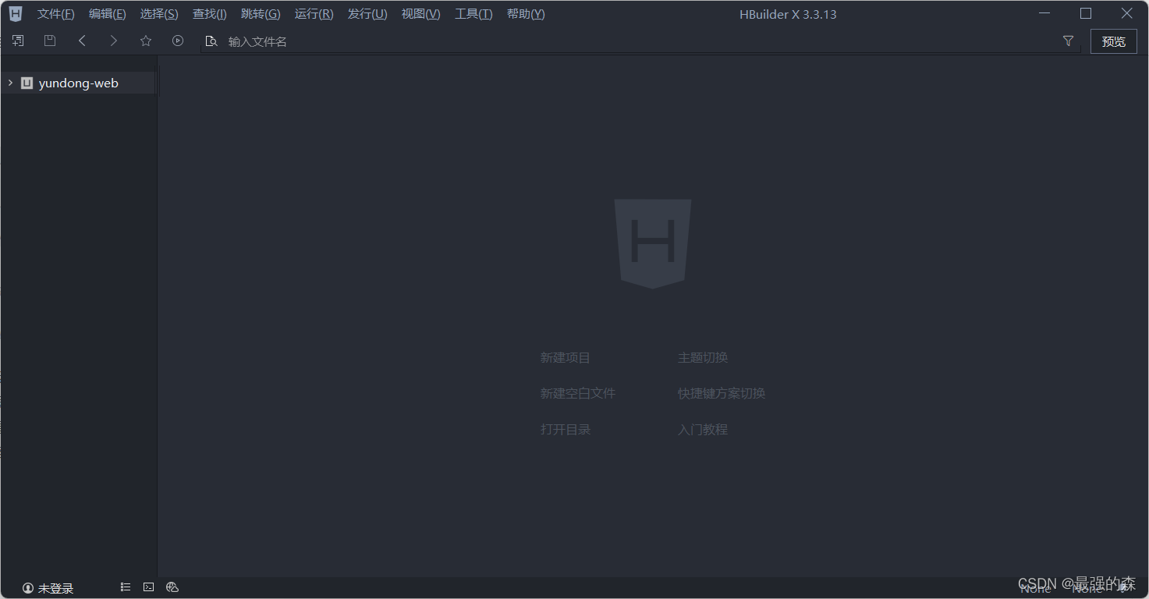Open the 跳转(G) menu

(261, 14)
